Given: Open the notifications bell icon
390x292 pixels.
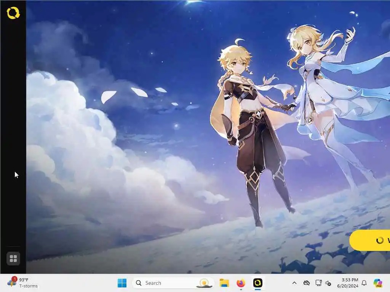Looking at the screenshot, I should (x=364, y=283).
